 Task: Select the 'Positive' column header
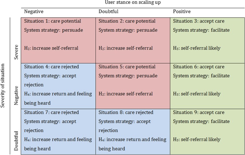[182, 11]
